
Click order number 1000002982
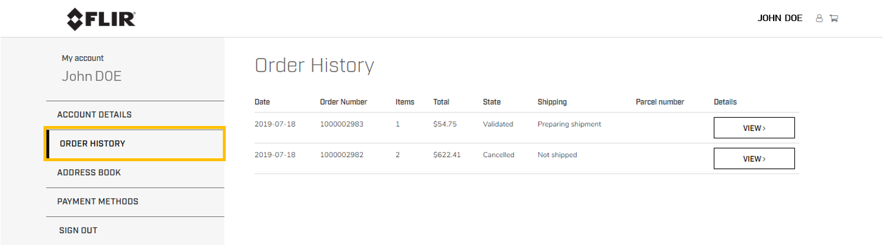point(342,155)
